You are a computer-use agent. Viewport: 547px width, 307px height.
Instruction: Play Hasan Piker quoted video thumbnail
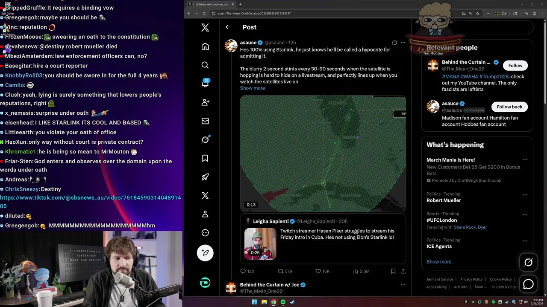click(x=260, y=244)
